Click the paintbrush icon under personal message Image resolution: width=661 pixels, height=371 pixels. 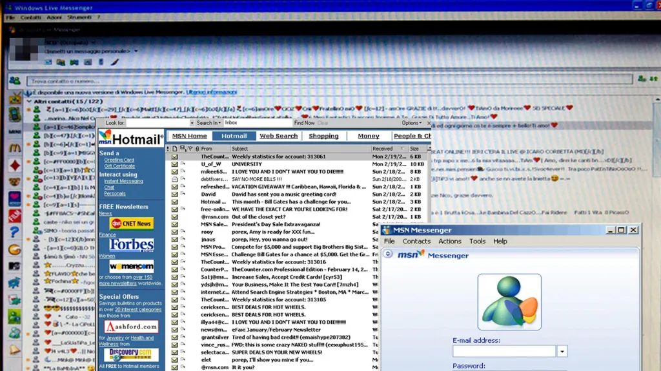[x=115, y=62]
